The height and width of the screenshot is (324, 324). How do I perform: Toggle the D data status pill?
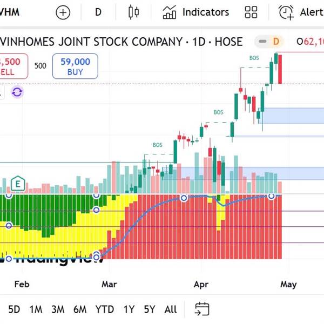click(x=269, y=42)
